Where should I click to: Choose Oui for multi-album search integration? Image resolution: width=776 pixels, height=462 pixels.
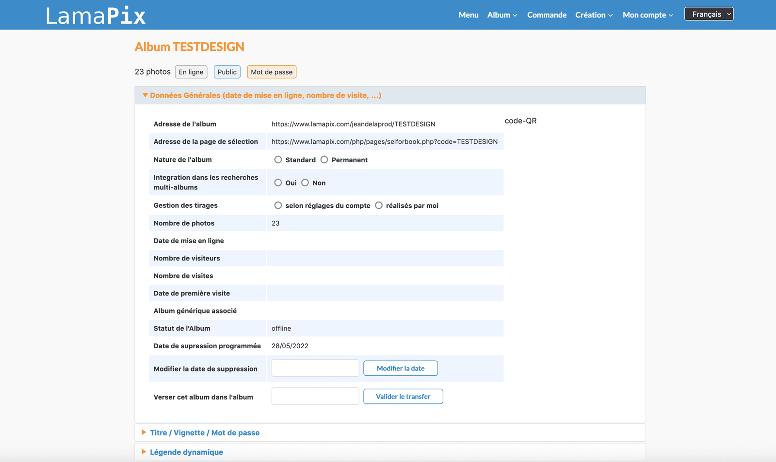[278, 183]
